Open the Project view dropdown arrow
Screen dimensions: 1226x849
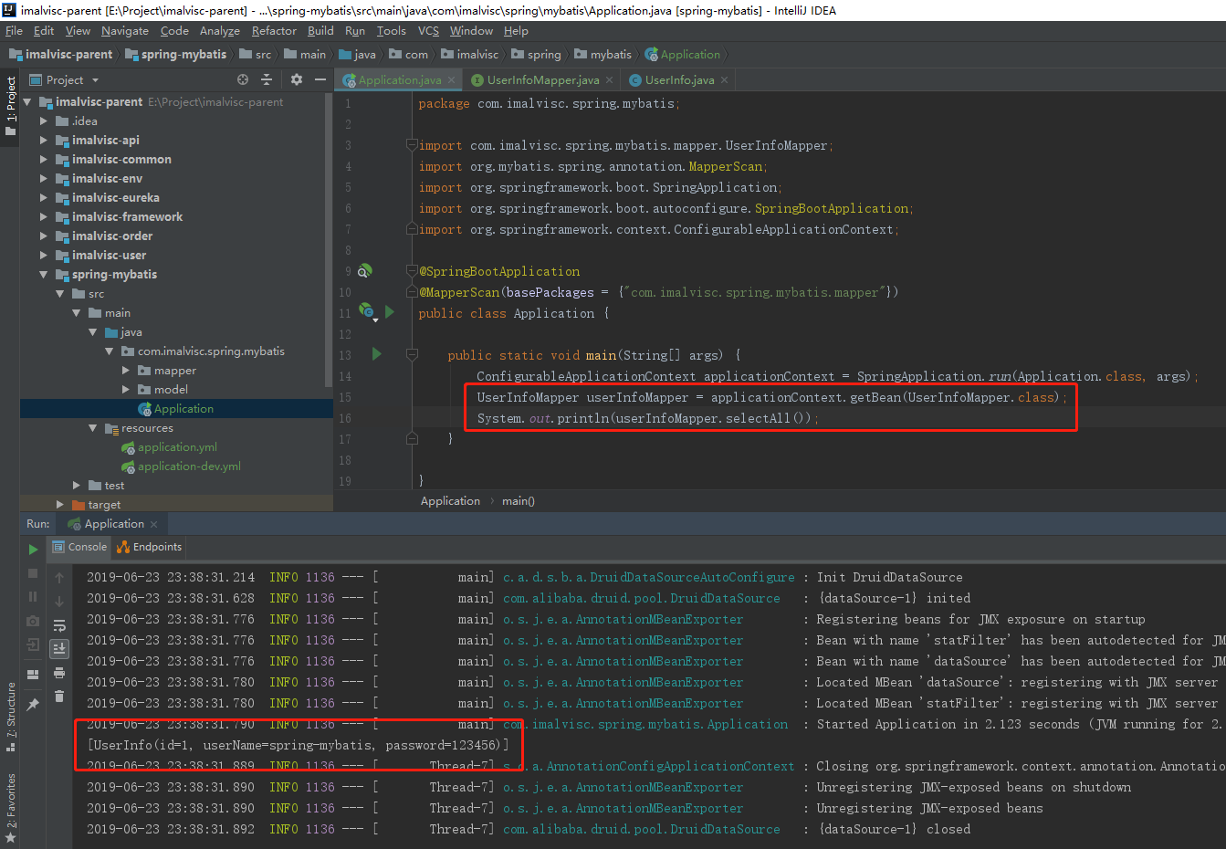pyautogui.click(x=95, y=80)
